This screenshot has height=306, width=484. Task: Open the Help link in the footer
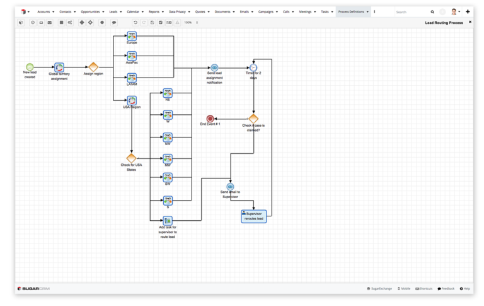[x=465, y=288]
